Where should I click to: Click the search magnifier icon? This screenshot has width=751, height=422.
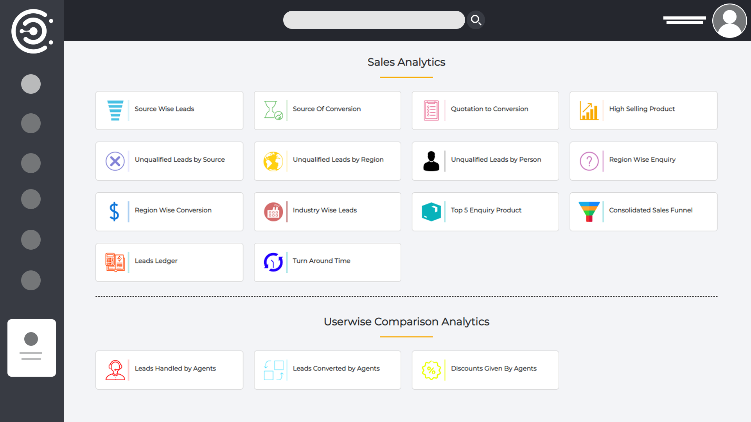coord(476,20)
